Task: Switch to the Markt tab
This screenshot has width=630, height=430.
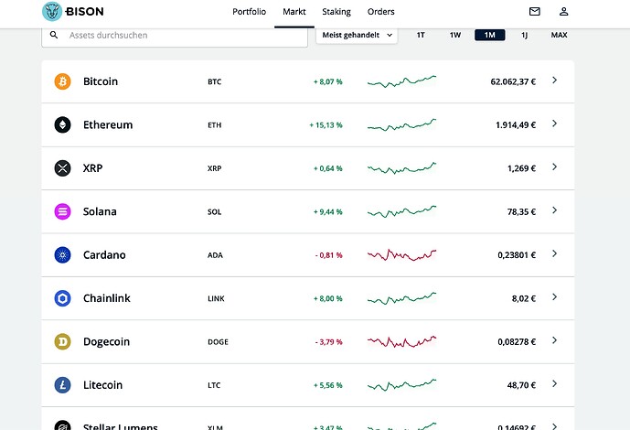Action: (x=294, y=12)
